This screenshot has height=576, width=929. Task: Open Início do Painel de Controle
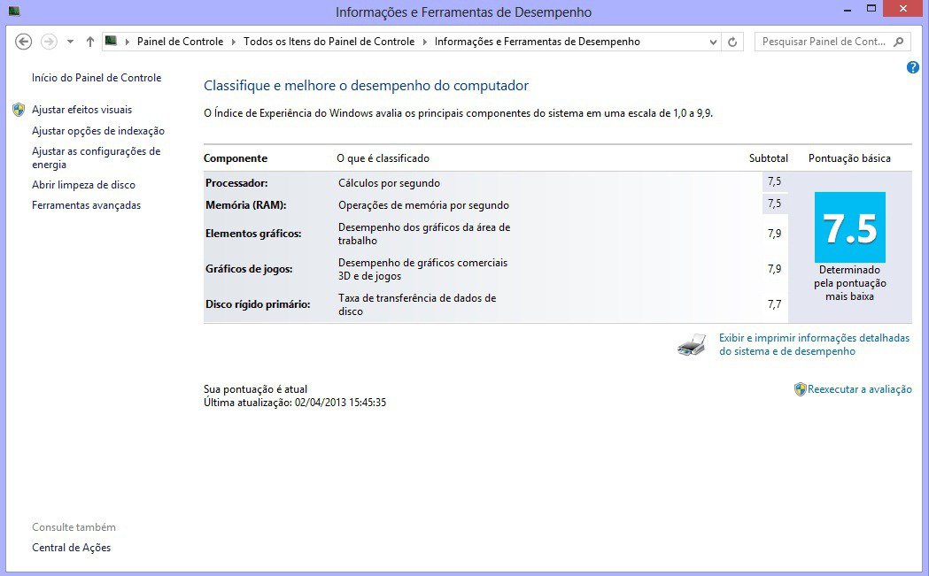coord(97,78)
